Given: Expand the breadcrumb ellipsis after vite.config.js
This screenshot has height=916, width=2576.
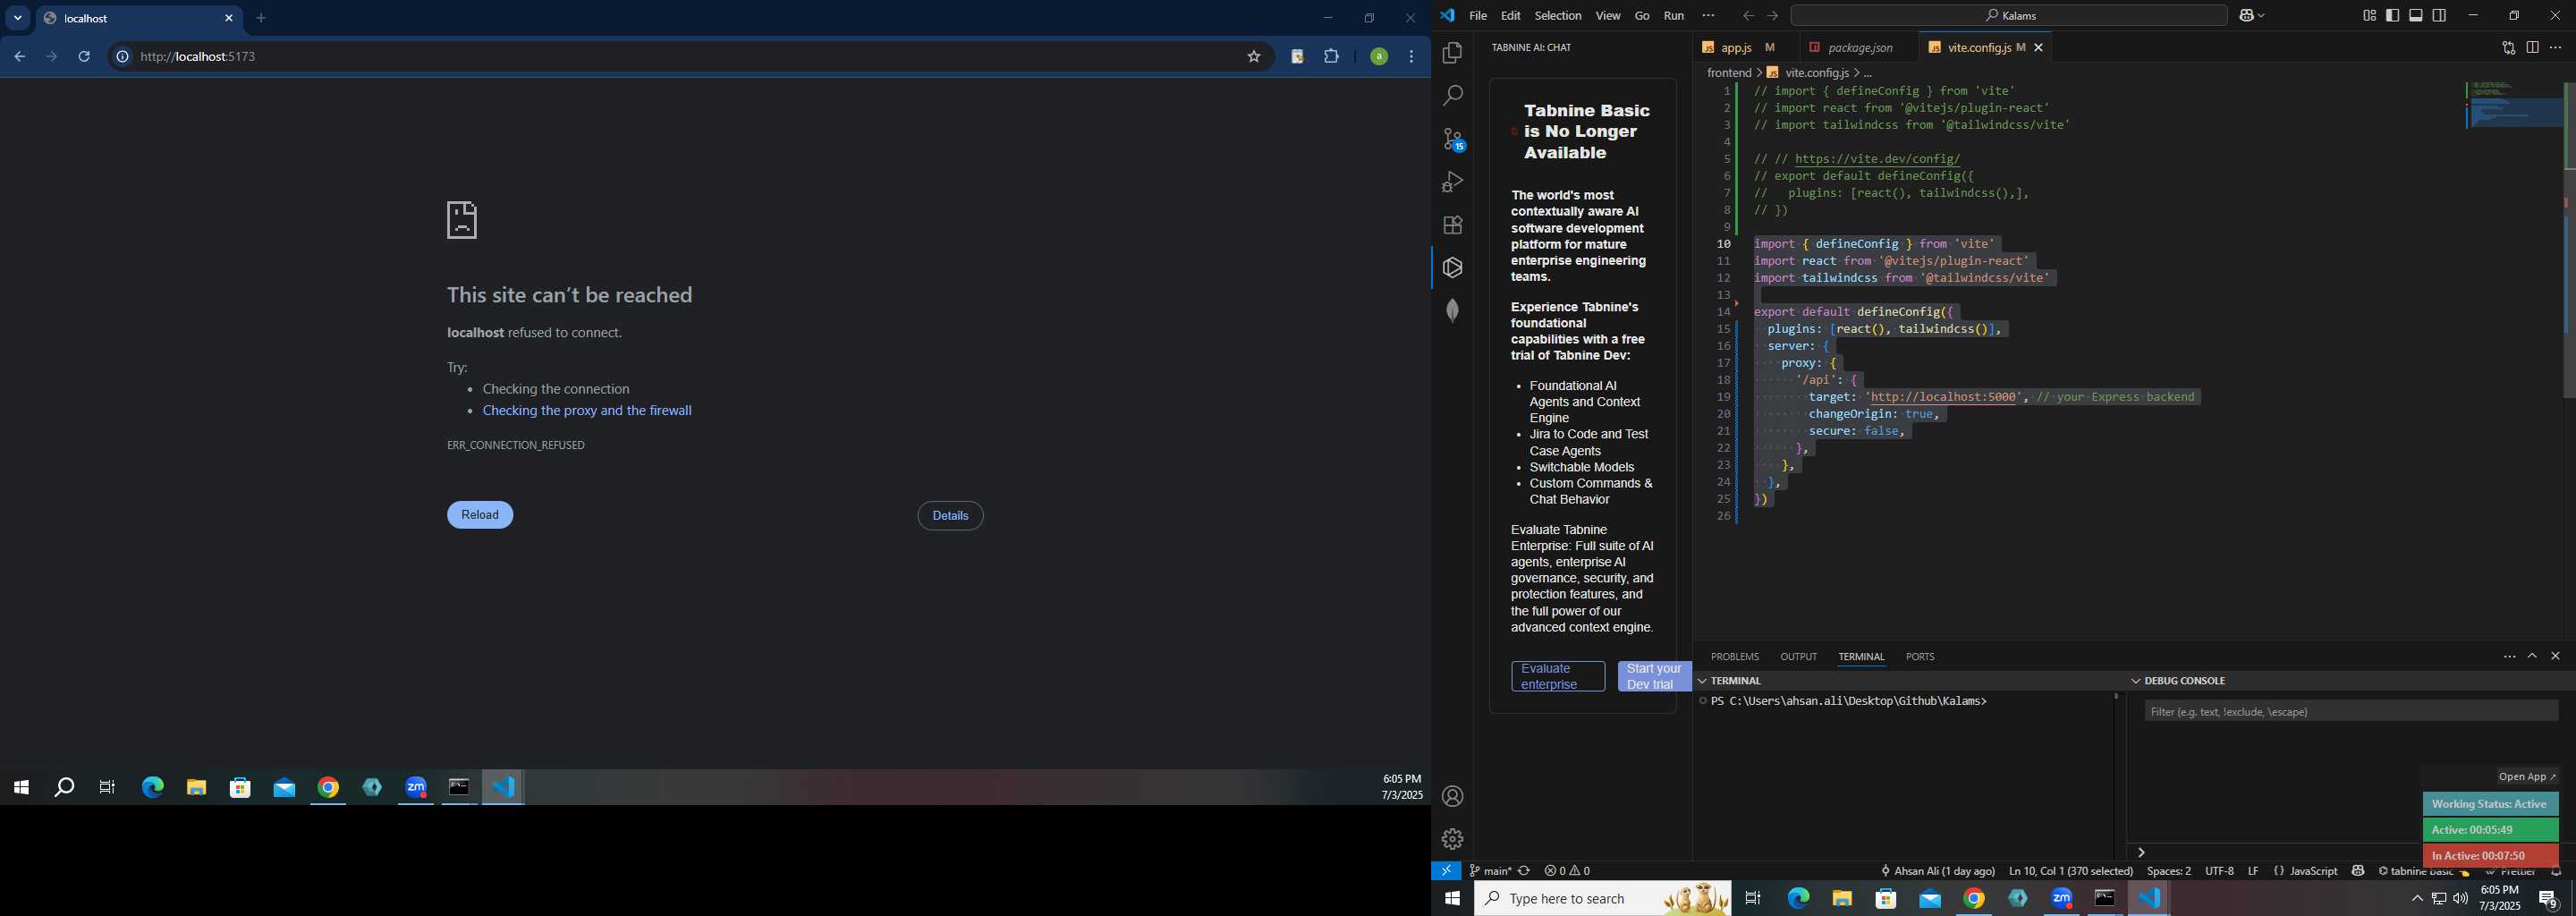Looking at the screenshot, I should (x=1867, y=73).
